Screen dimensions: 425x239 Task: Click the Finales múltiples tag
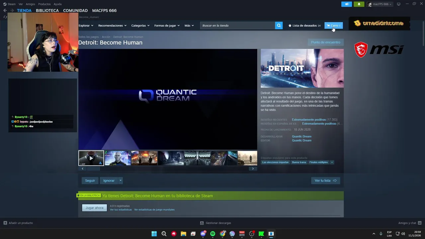point(318,162)
